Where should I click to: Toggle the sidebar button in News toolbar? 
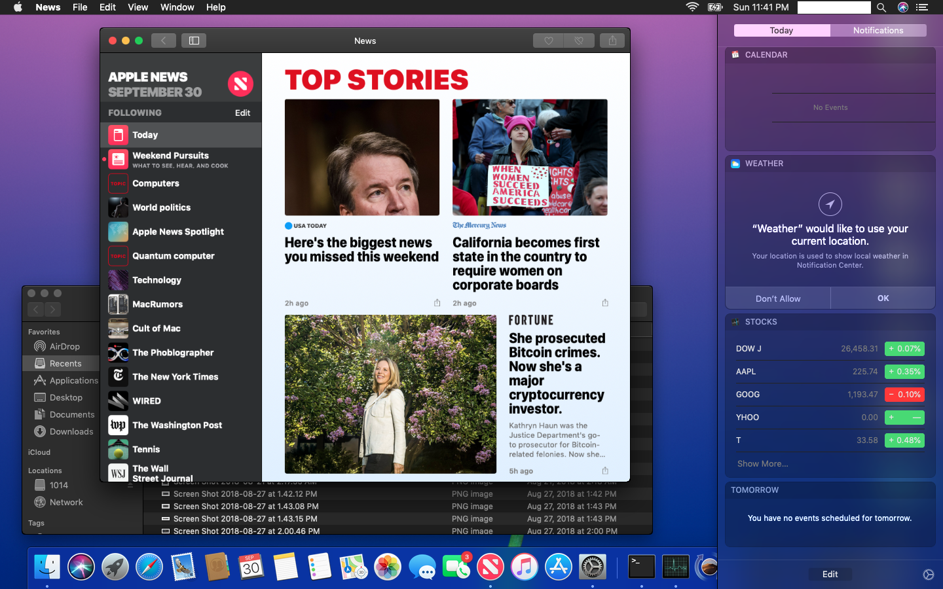pyautogui.click(x=194, y=41)
